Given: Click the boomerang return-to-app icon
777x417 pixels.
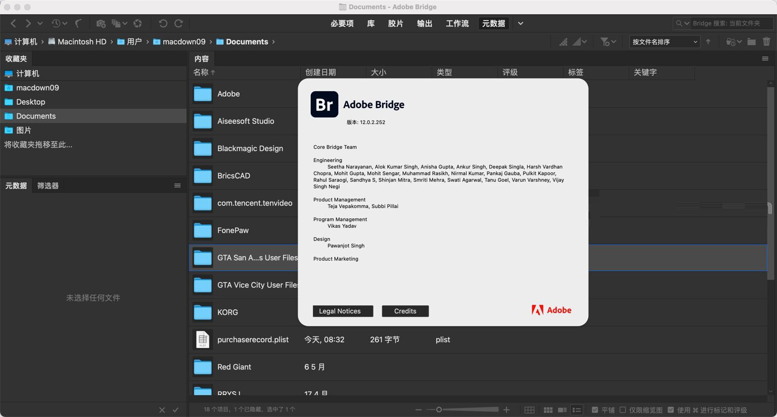Looking at the screenshot, I should tap(78, 23).
